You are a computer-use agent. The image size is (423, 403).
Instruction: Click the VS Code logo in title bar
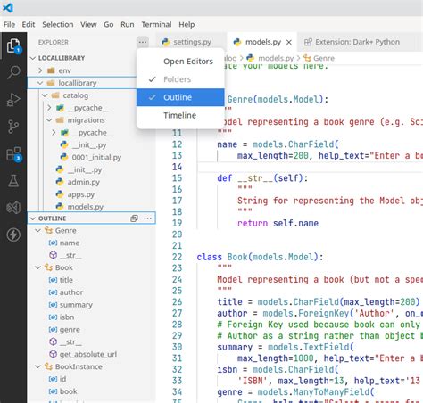[8, 7]
